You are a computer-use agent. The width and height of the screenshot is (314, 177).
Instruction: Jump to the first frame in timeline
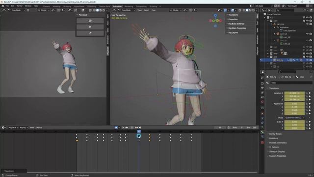123,127
